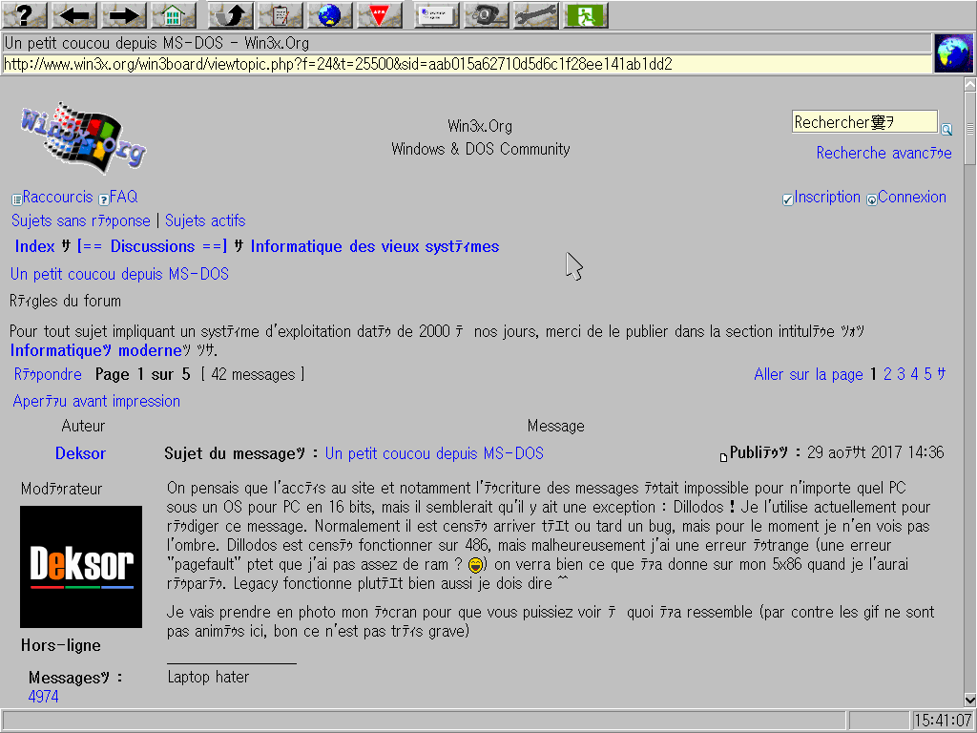Open Aperçu avant impression print preview
The width and height of the screenshot is (977, 733).
[96, 401]
